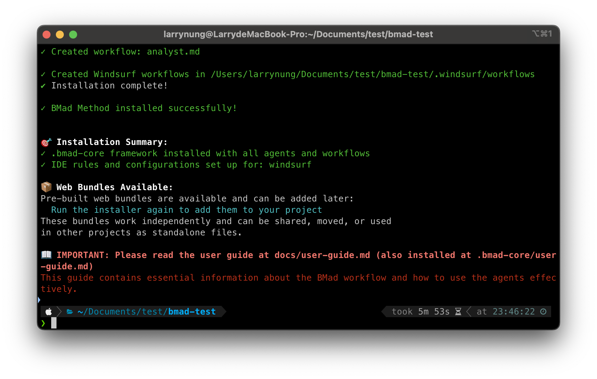
Task: Click the 'docs/user-guide.md' path in warning
Action: point(322,255)
